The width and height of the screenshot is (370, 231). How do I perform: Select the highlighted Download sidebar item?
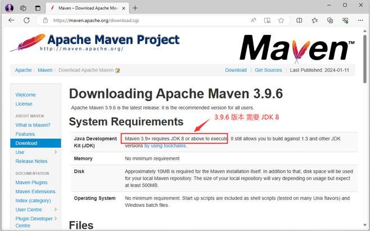35,143
